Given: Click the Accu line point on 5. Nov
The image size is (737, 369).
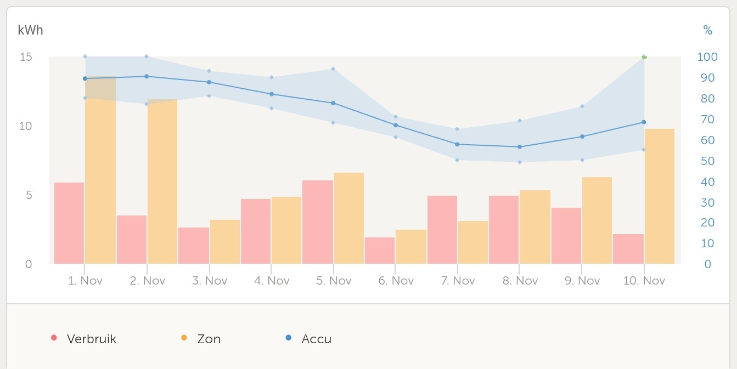Looking at the screenshot, I should pyautogui.click(x=333, y=103).
